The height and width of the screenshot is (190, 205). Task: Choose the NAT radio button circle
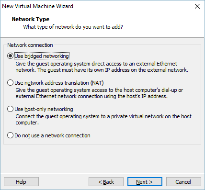pos(10,83)
